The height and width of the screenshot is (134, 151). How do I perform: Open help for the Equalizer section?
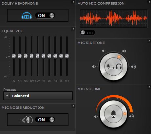(x=73, y=29)
